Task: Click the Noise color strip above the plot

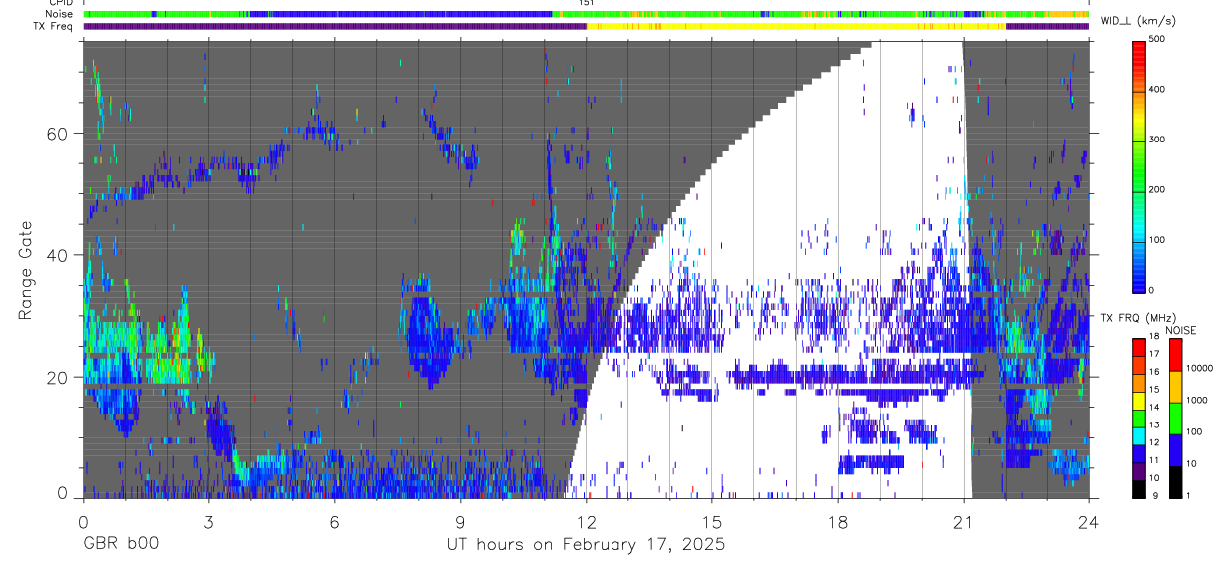Action: [x=587, y=14]
